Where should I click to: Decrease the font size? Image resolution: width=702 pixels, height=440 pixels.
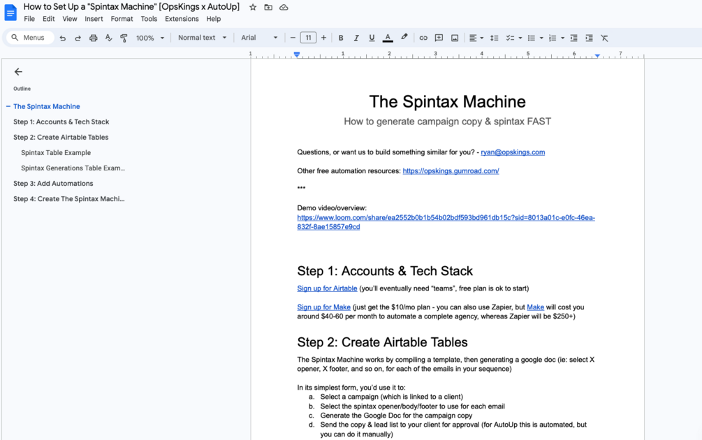coord(293,38)
